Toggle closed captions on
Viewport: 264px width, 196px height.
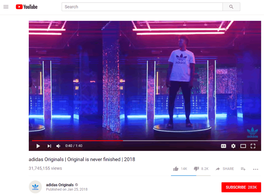223,146
